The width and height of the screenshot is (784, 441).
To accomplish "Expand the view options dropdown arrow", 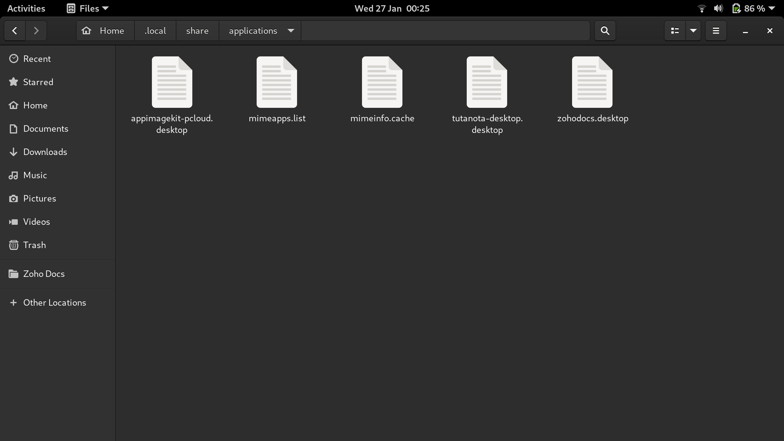I will pos(693,31).
